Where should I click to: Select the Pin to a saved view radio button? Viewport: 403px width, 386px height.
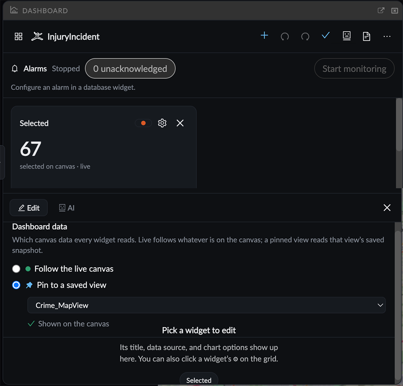[x=16, y=285]
